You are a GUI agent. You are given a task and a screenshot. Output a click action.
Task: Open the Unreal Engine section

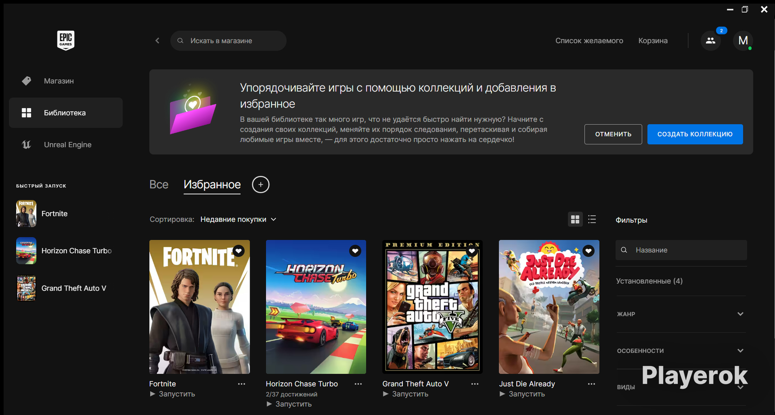(x=66, y=144)
